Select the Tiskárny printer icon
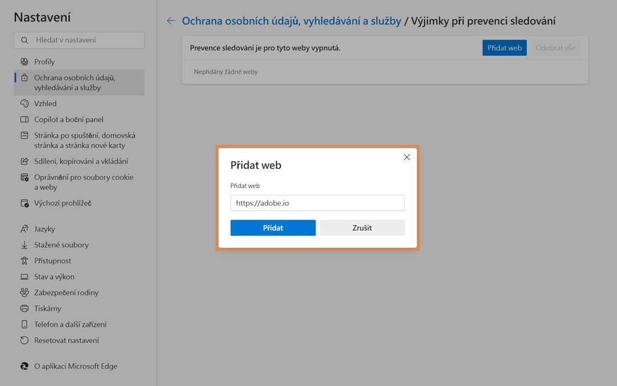617x386 pixels. pos(23,308)
